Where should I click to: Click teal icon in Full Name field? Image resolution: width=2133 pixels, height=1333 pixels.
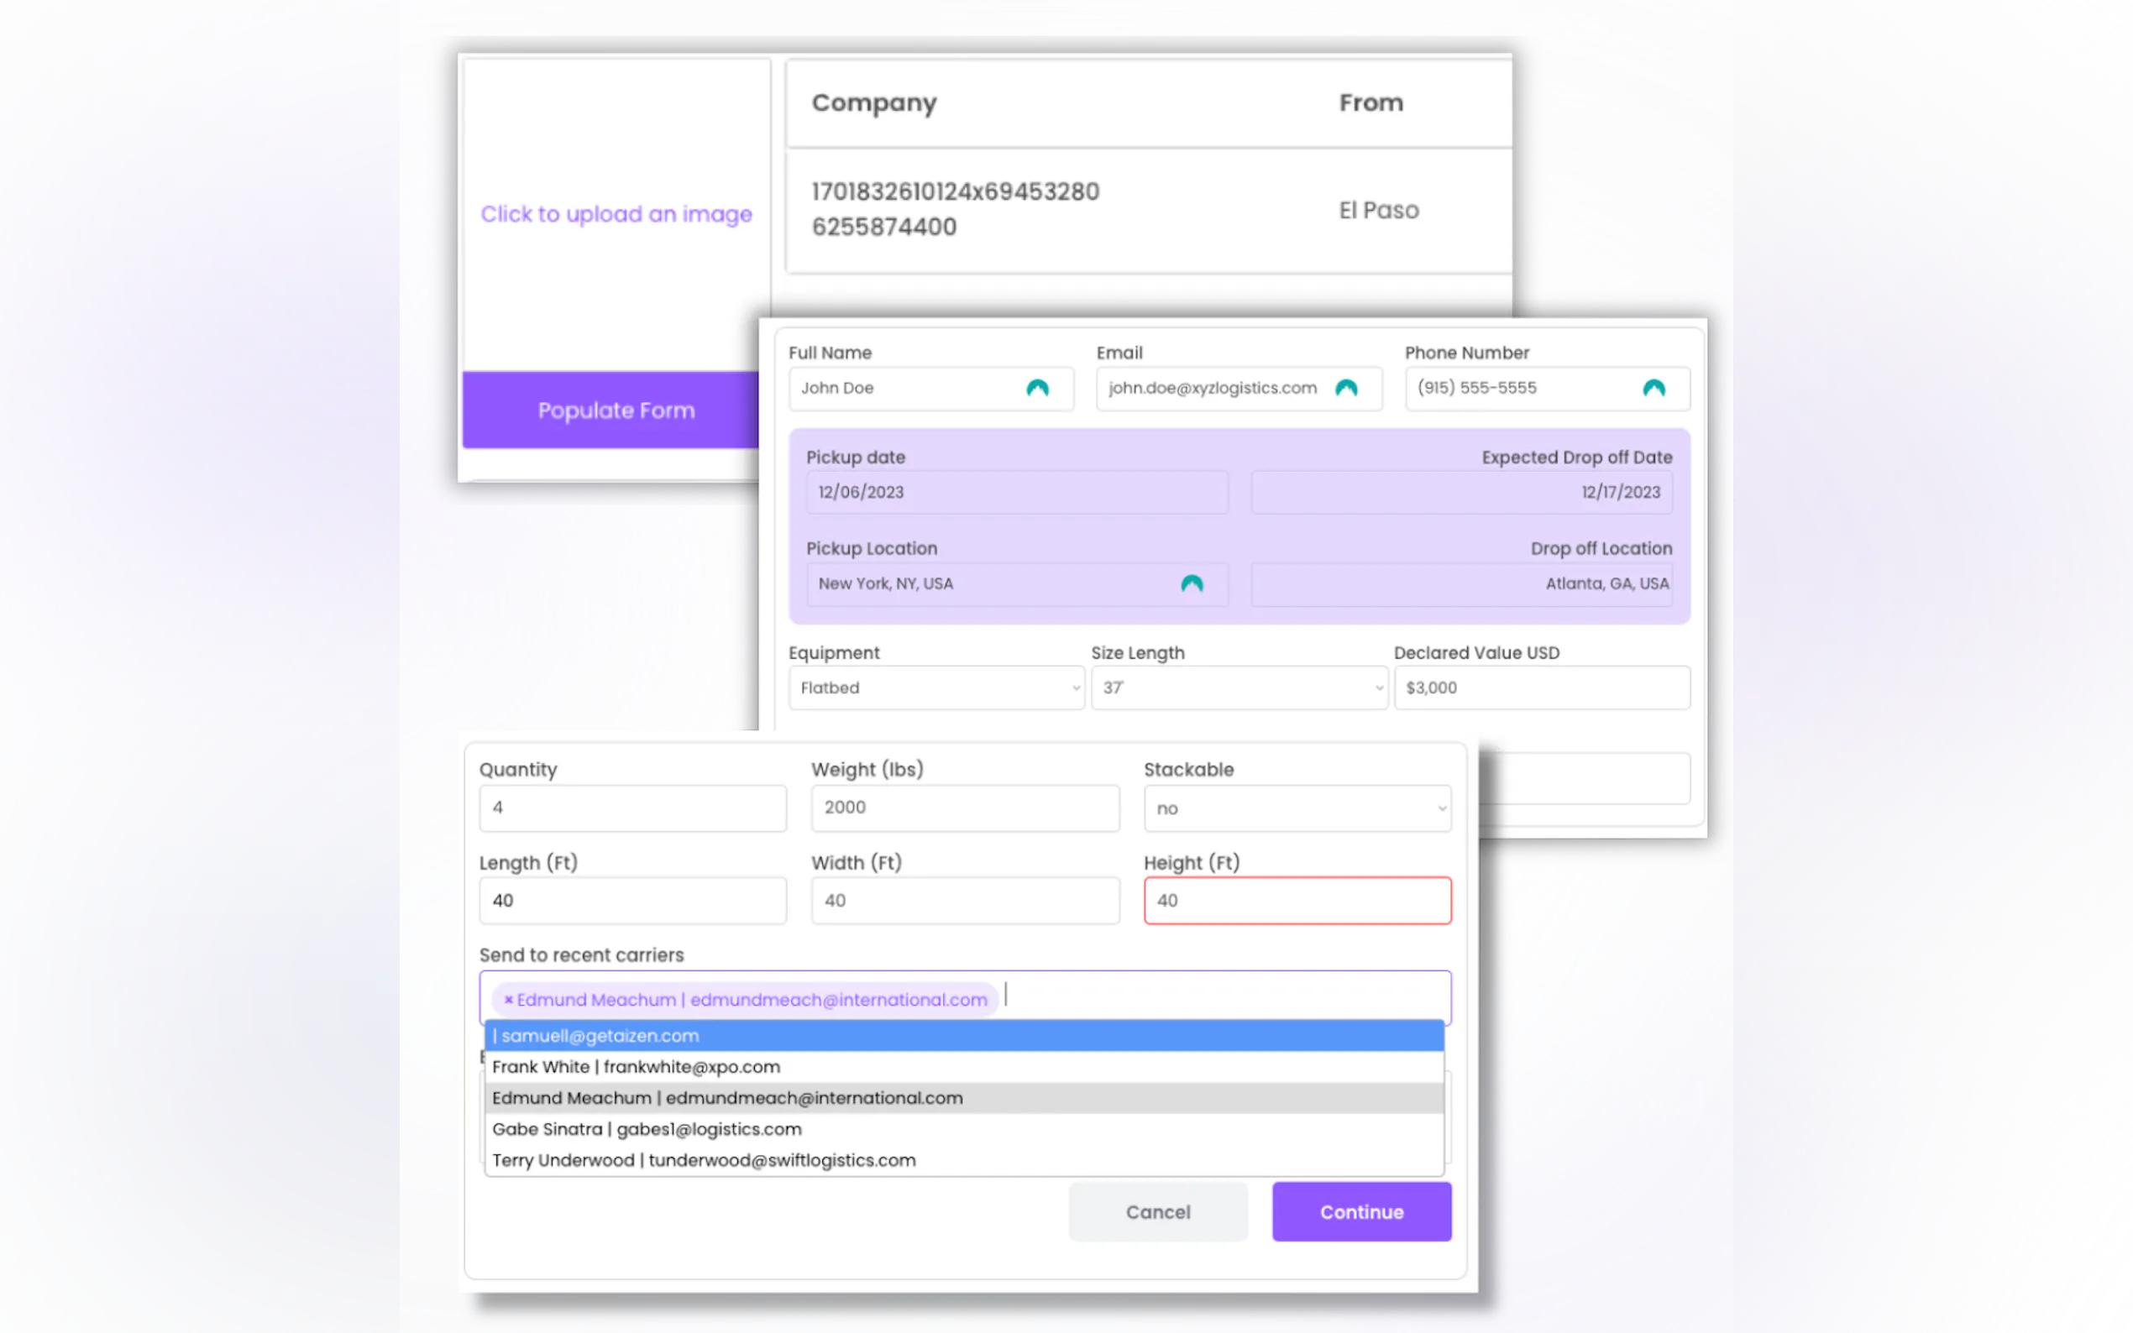(1037, 388)
